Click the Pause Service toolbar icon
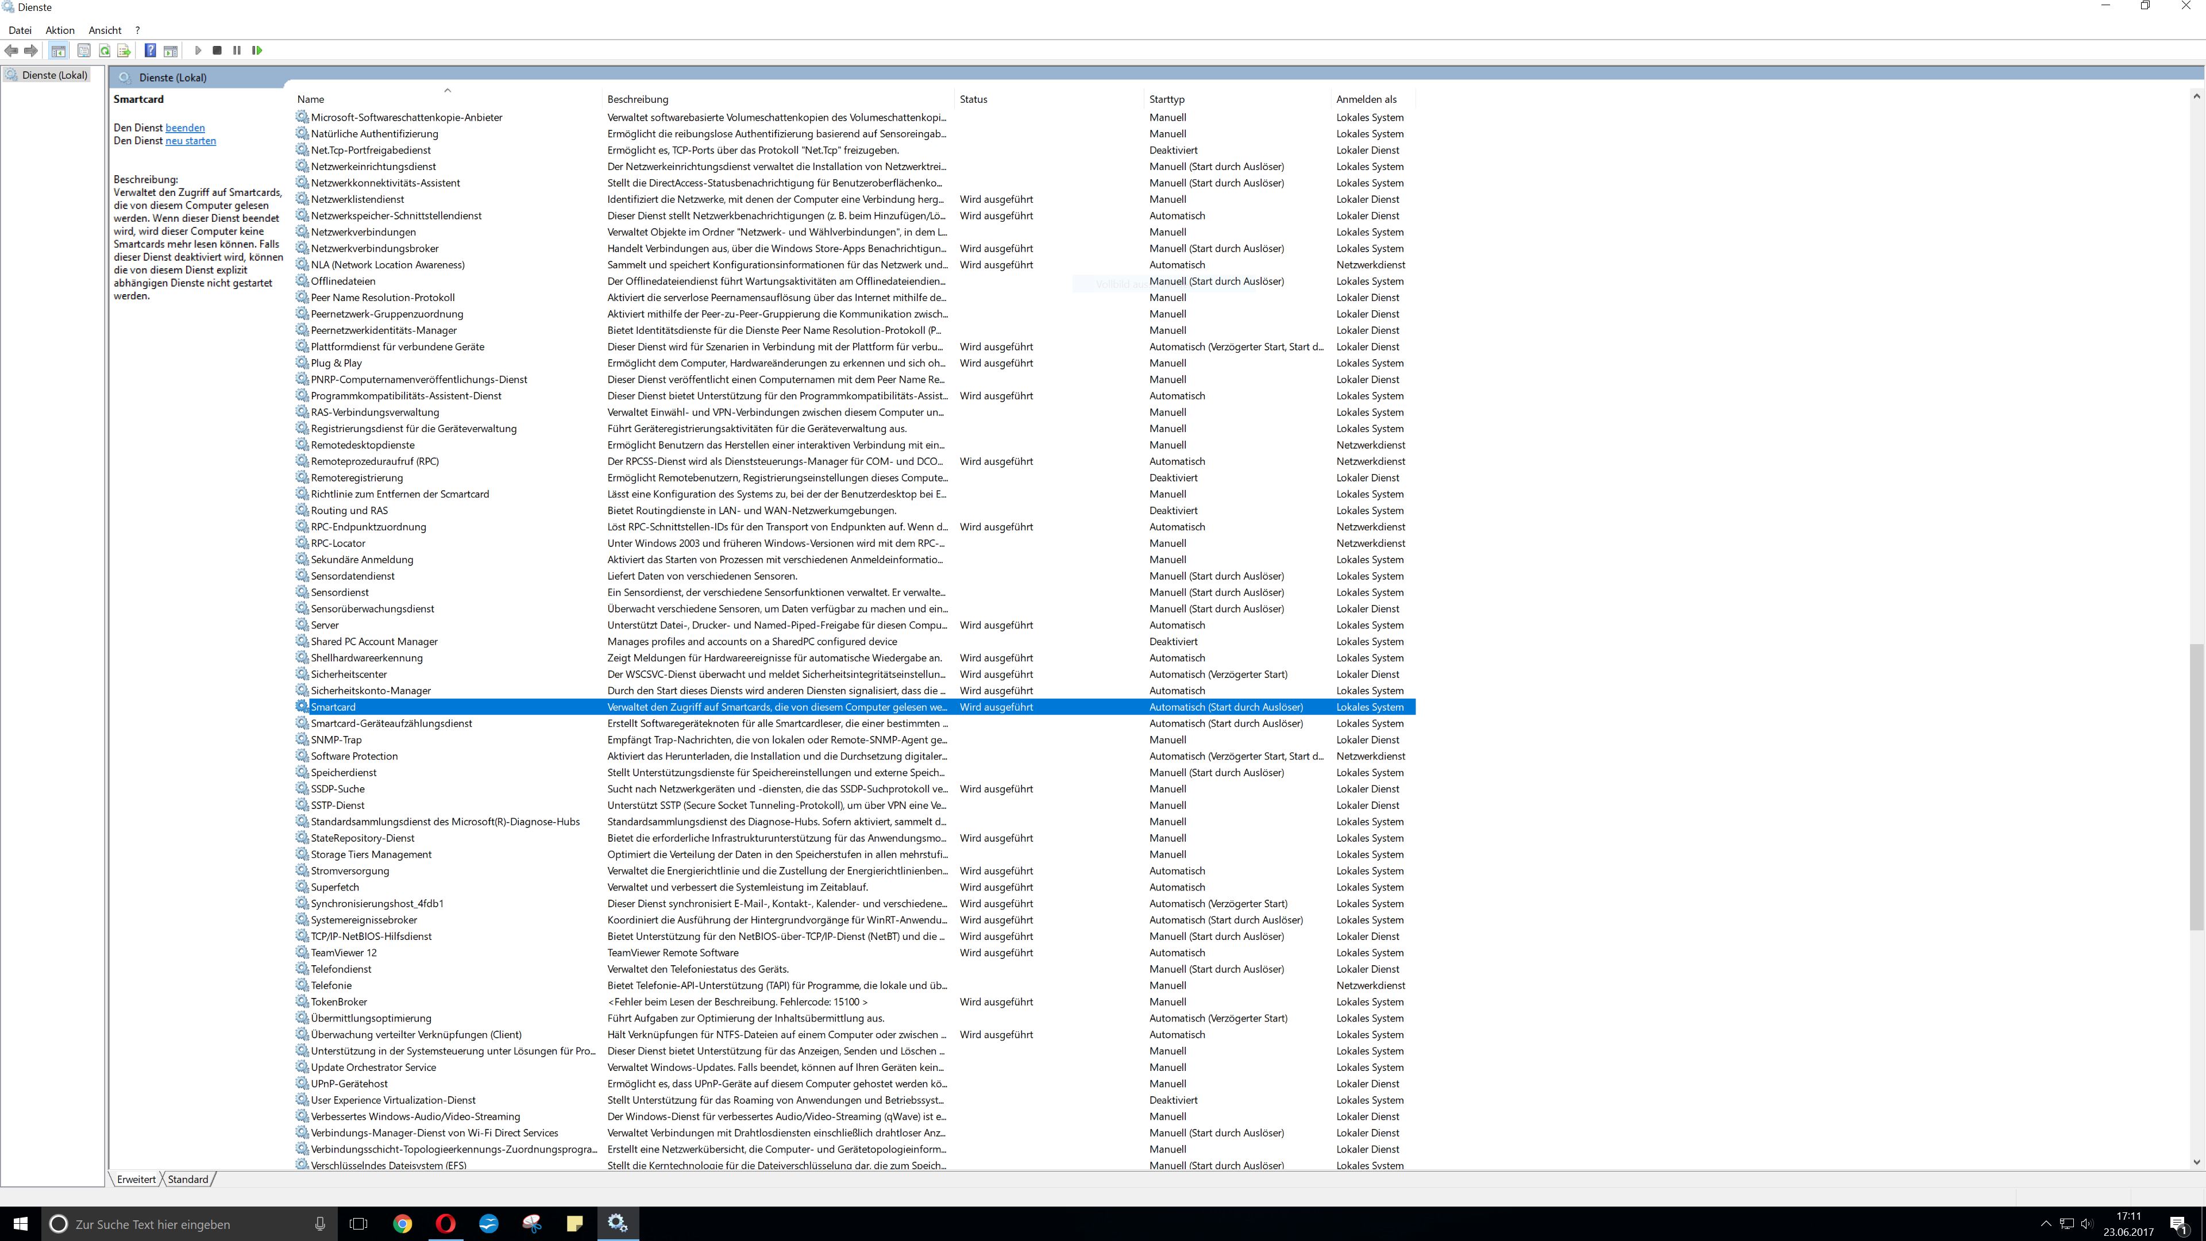The image size is (2206, 1241). click(x=237, y=51)
